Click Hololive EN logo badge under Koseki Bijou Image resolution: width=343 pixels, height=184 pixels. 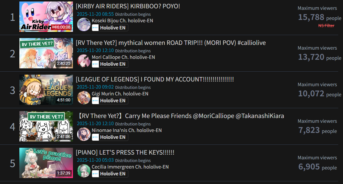coord(110,28)
